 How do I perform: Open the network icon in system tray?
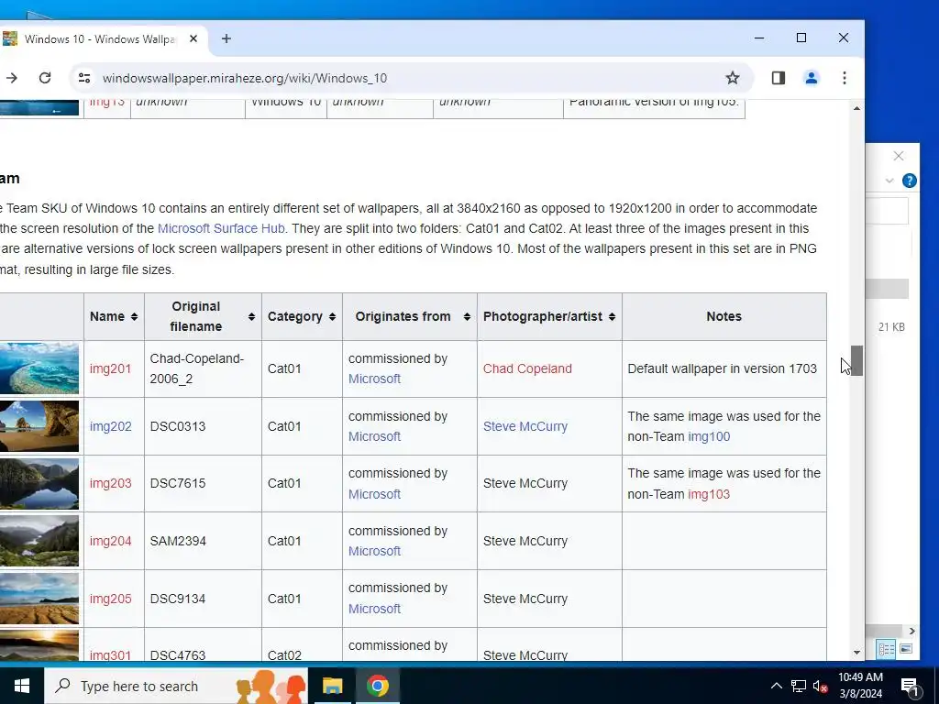pyautogui.click(x=799, y=686)
